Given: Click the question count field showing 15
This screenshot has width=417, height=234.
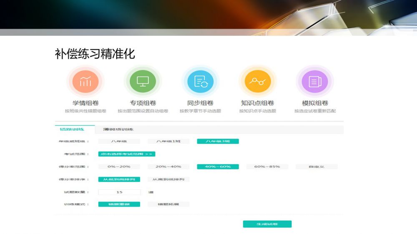Looking at the screenshot, I should click(119, 192).
